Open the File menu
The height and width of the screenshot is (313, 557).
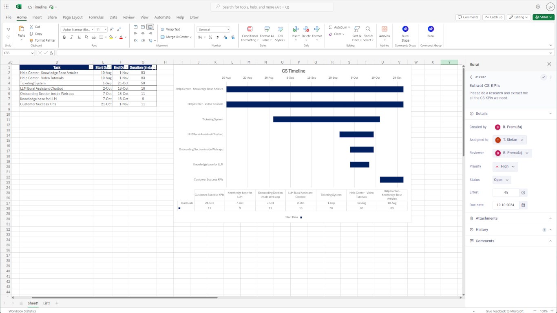(9, 17)
